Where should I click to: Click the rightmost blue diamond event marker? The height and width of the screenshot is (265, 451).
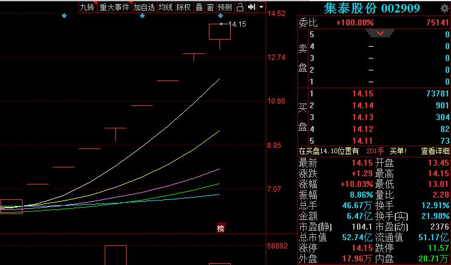click(x=220, y=16)
